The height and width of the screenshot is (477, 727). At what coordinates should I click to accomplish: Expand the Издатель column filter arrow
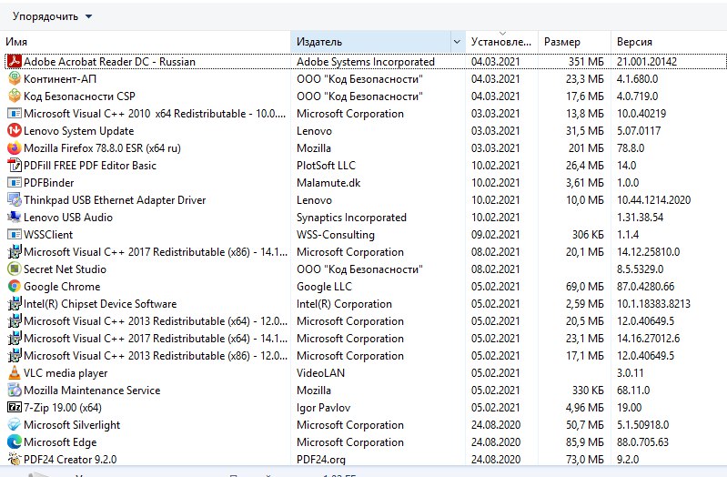pos(457,42)
